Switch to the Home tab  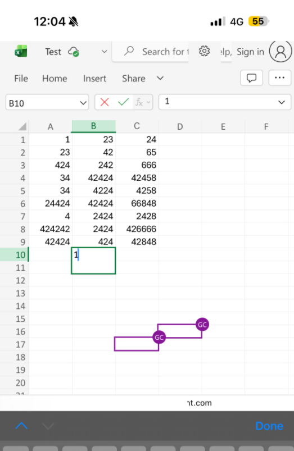point(55,78)
